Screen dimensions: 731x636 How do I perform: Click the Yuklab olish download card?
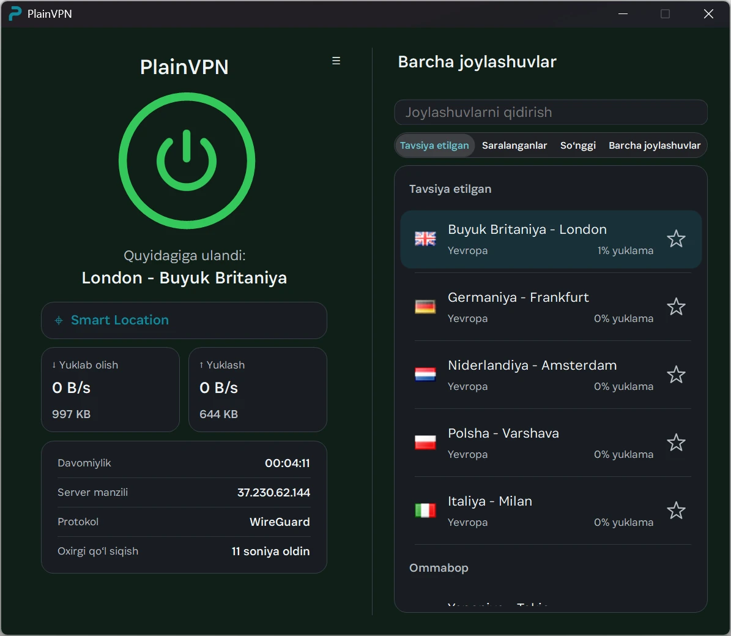click(111, 390)
